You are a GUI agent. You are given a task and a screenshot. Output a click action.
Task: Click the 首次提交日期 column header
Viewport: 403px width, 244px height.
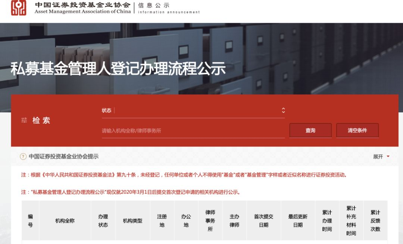click(x=263, y=221)
